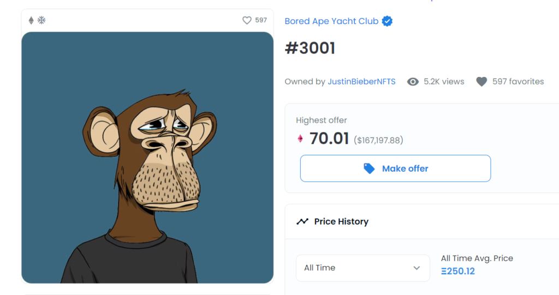The width and height of the screenshot is (559, 295).
Task: Click the pink Ethereum icon beside 70.01
Action: pos(300,139)
